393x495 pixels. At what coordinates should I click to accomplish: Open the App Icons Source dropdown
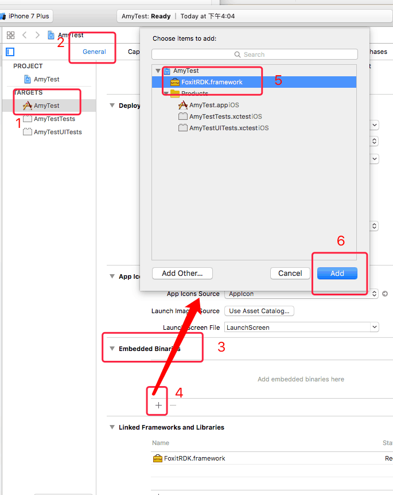point(301,294)
